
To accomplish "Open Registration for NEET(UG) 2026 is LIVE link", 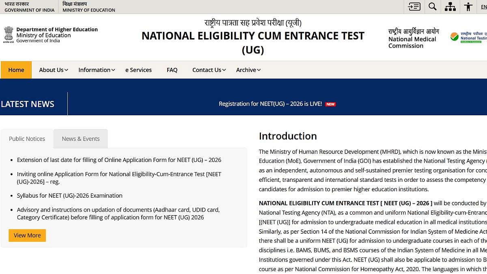I will (x=270, y=104).
